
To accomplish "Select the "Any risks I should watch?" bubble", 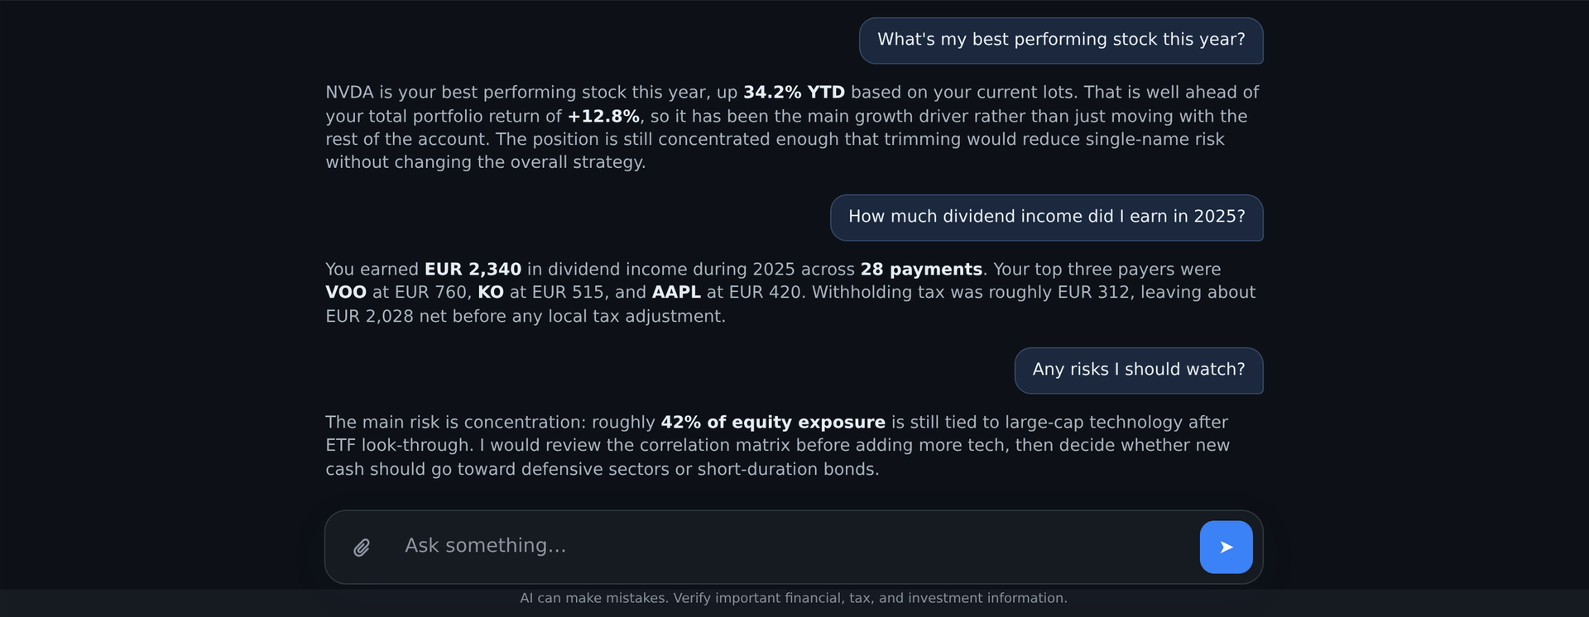I will click(1139, 371).
